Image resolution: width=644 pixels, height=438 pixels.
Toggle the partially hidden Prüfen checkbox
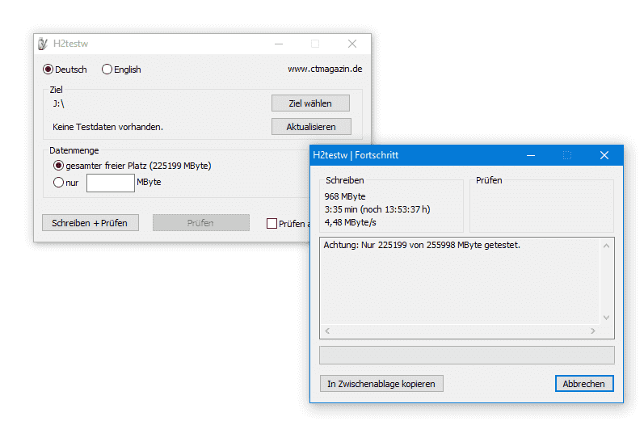point(271,224)
